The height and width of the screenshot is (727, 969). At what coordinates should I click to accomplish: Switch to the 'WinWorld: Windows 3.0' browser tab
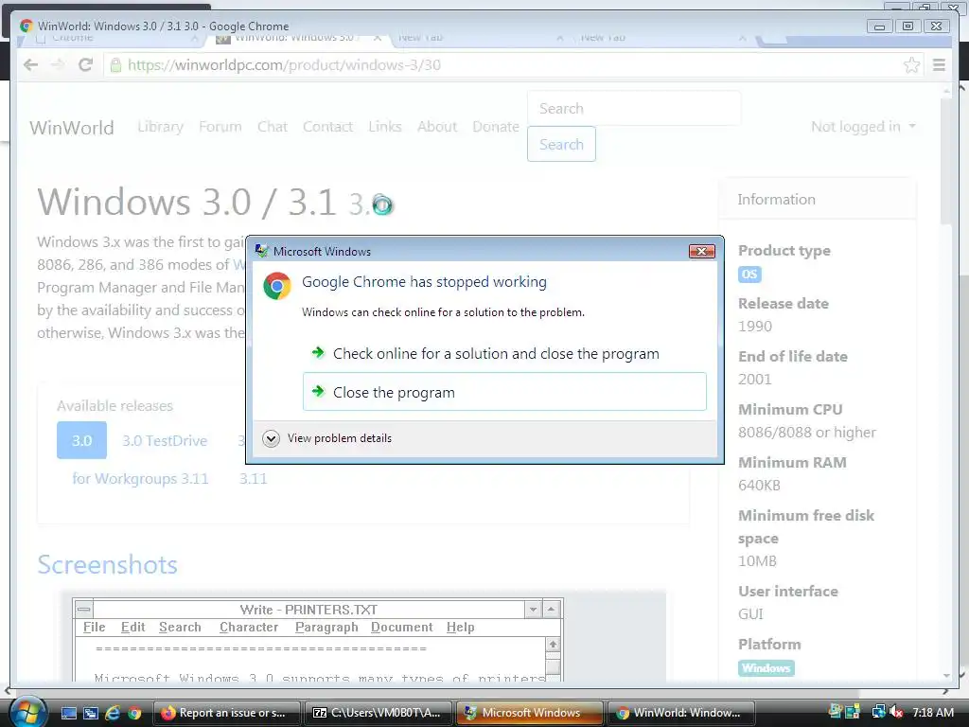coord(296,38)
